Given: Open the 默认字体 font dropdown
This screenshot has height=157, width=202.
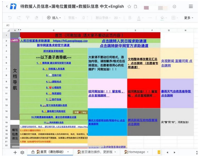Looking at the screenshot, I should coord(103,18).
